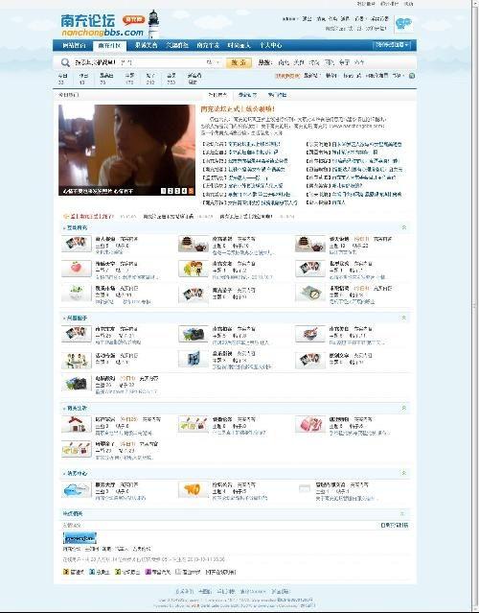Collapse the section containing the megaphone icon forum
The image size is (479, 613).
(404, 473)
